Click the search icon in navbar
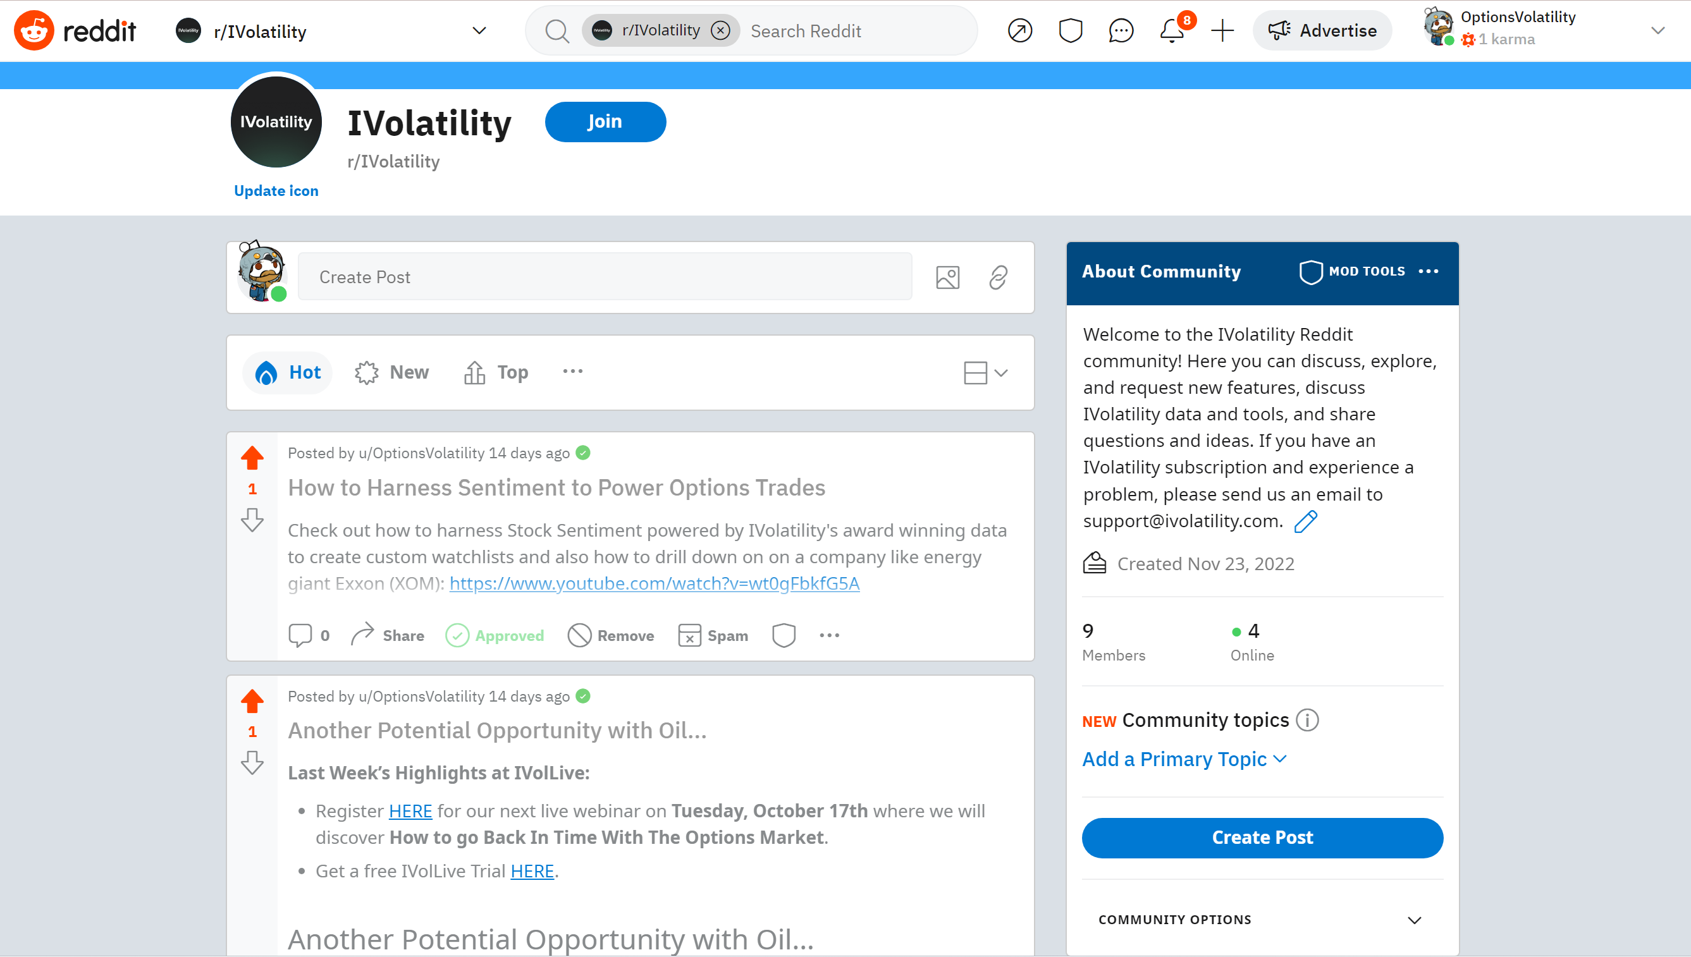The width and height of the screenshot is (1691, 957). tap(556, 32)
